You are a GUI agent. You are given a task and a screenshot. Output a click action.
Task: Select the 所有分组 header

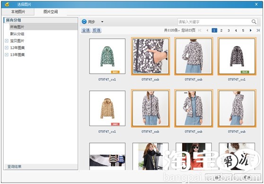[x=41, y=20]
